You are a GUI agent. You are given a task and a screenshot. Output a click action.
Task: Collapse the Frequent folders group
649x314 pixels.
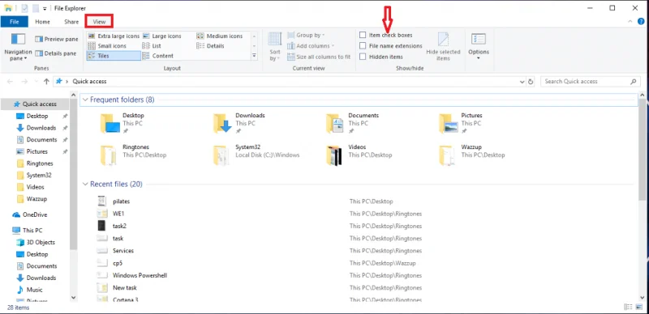pyautogui.click(x=85, y=100)
